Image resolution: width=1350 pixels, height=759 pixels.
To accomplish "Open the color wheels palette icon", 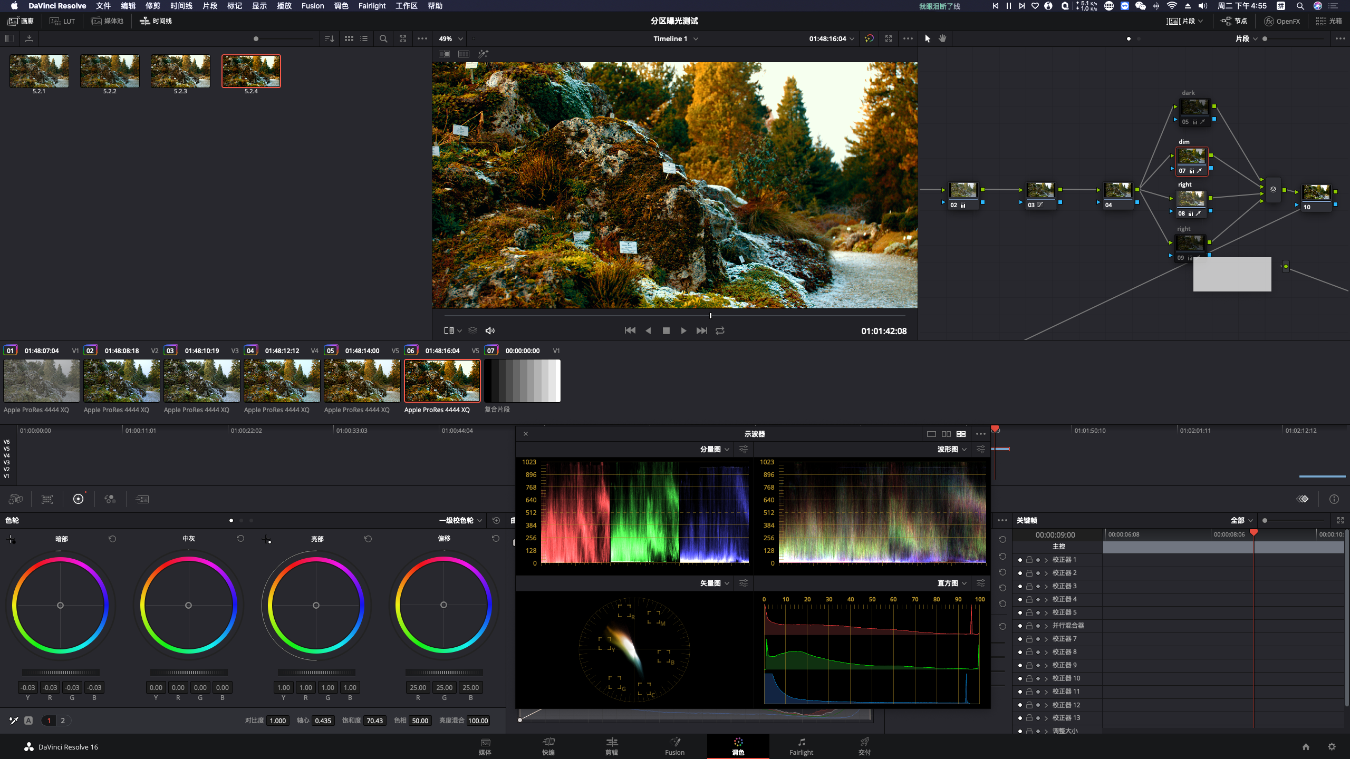I will tap(78, 499).
